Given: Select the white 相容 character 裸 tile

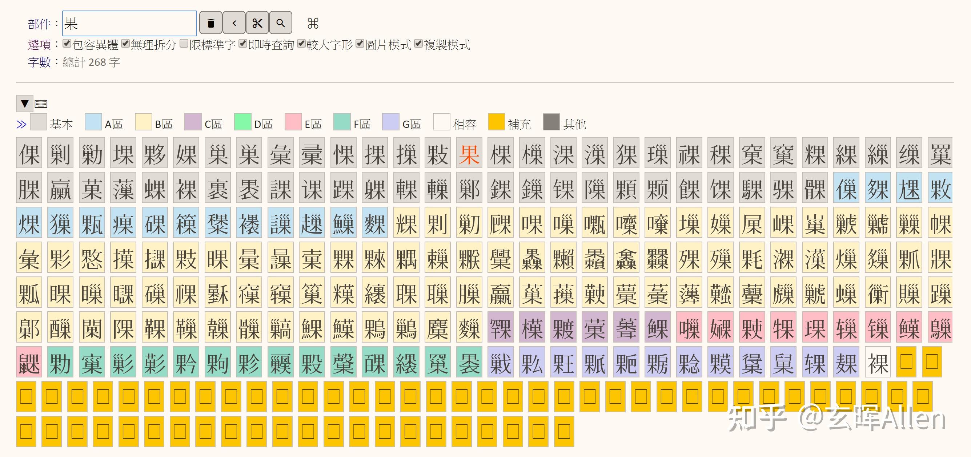Looking at the screenshot, I should pos(878,362).
